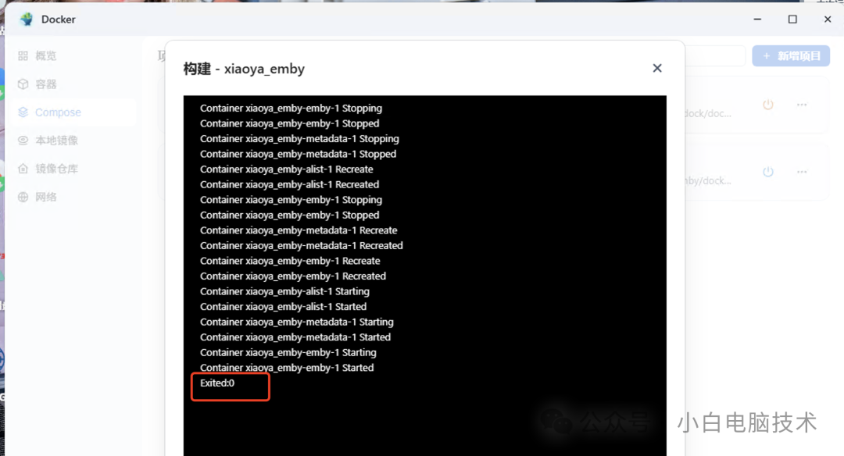Click the 容器 cube icon in sidebar

pos(23,84)
